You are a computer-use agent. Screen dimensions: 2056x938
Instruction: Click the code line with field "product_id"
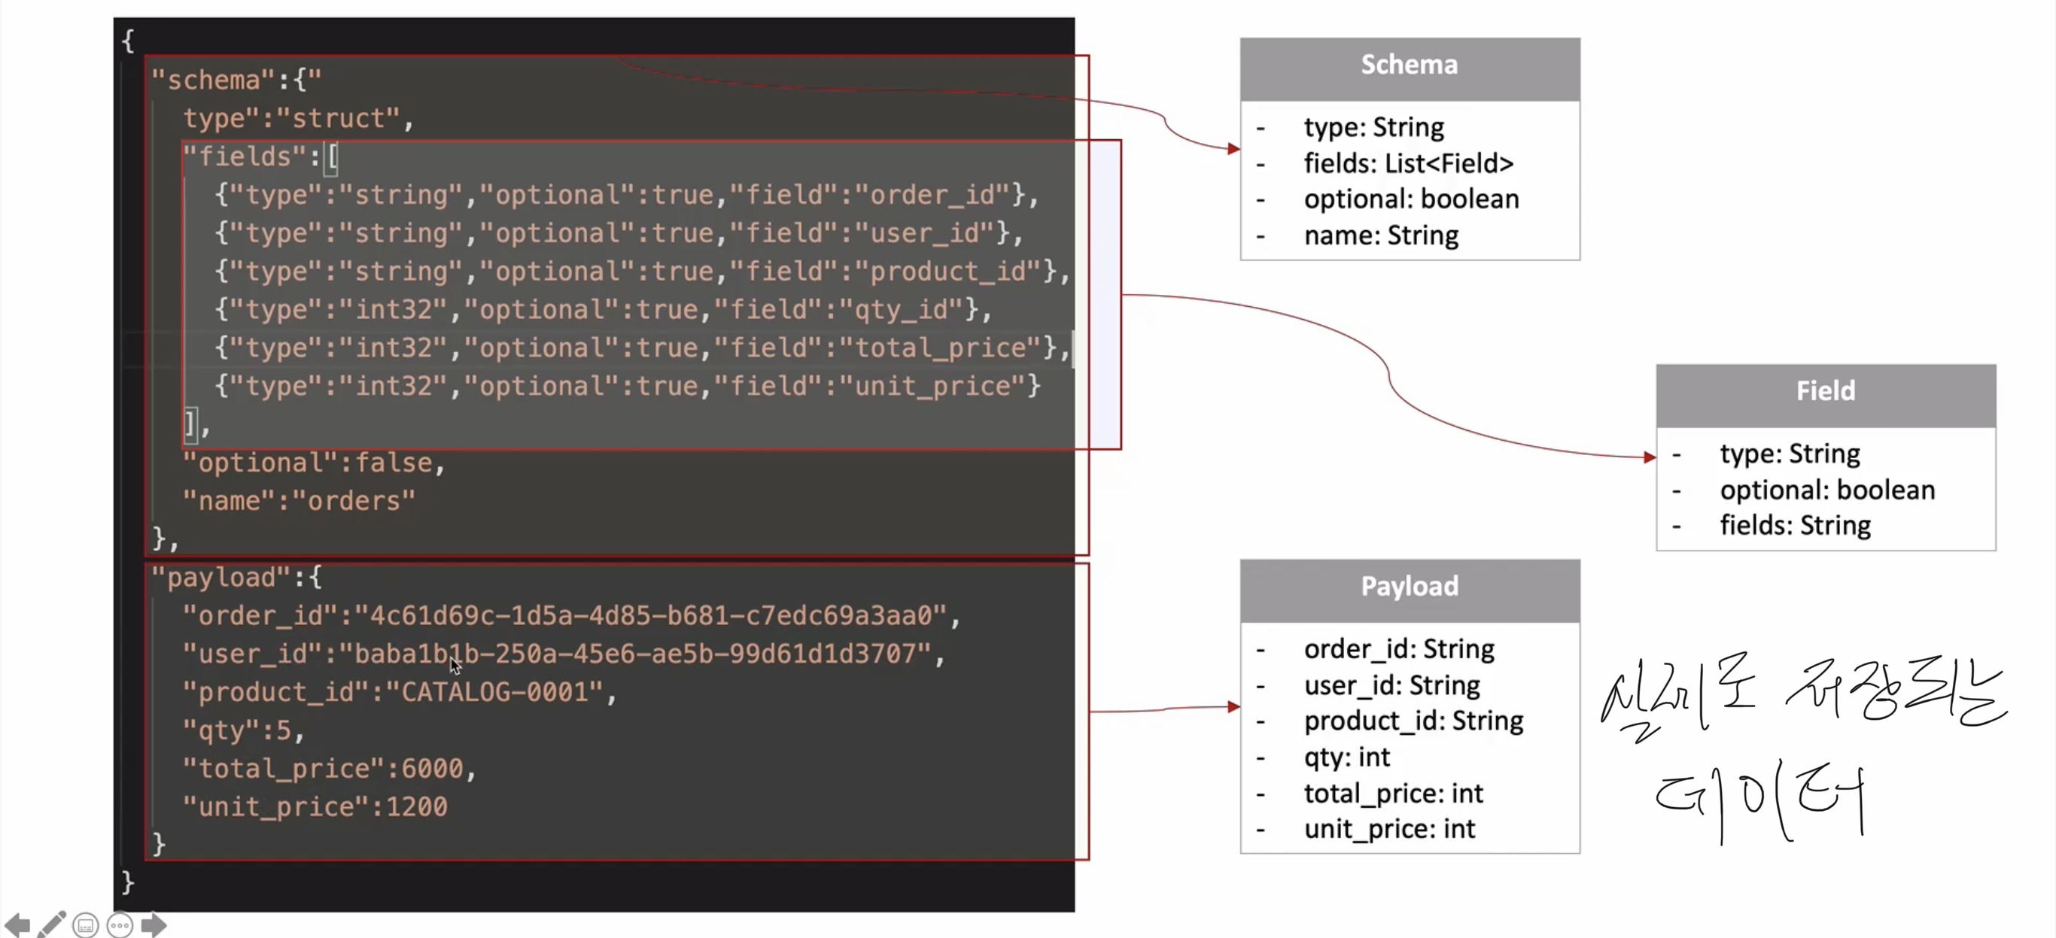coord(643,272)
